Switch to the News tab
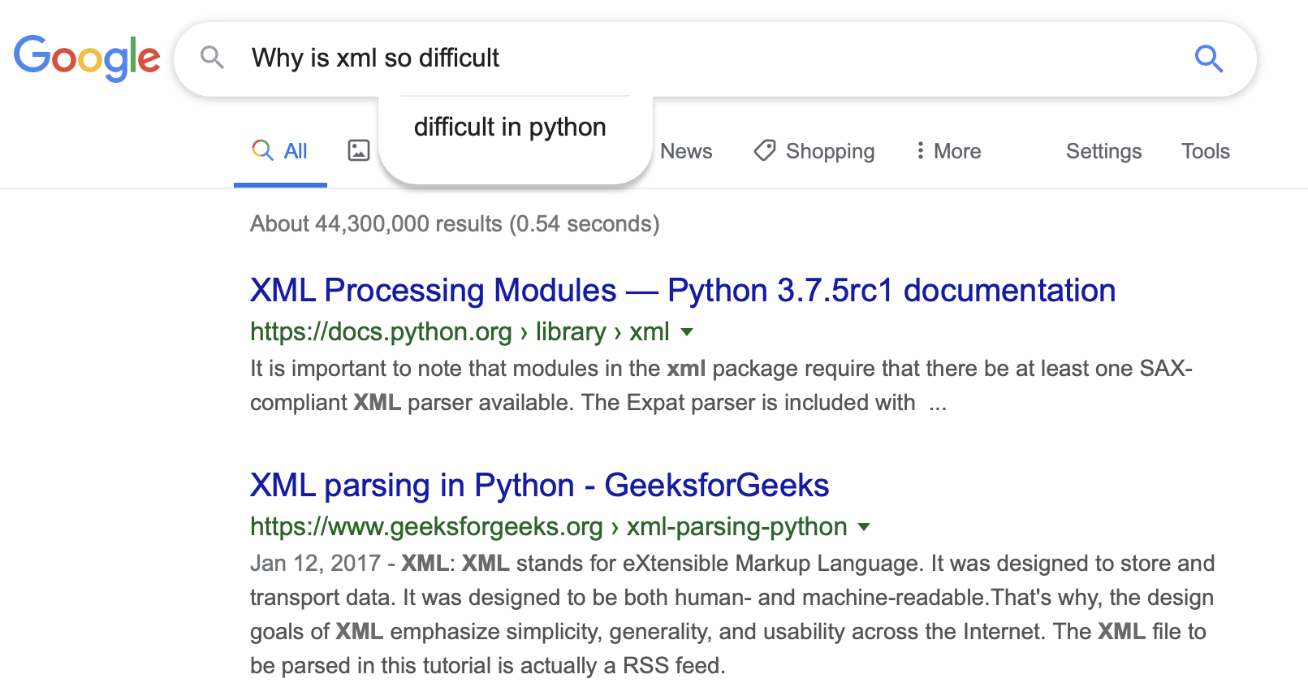1308x696 pixels. (686, 151)
